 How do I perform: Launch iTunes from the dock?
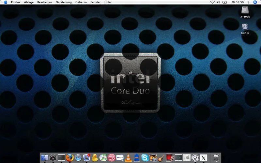103,158
